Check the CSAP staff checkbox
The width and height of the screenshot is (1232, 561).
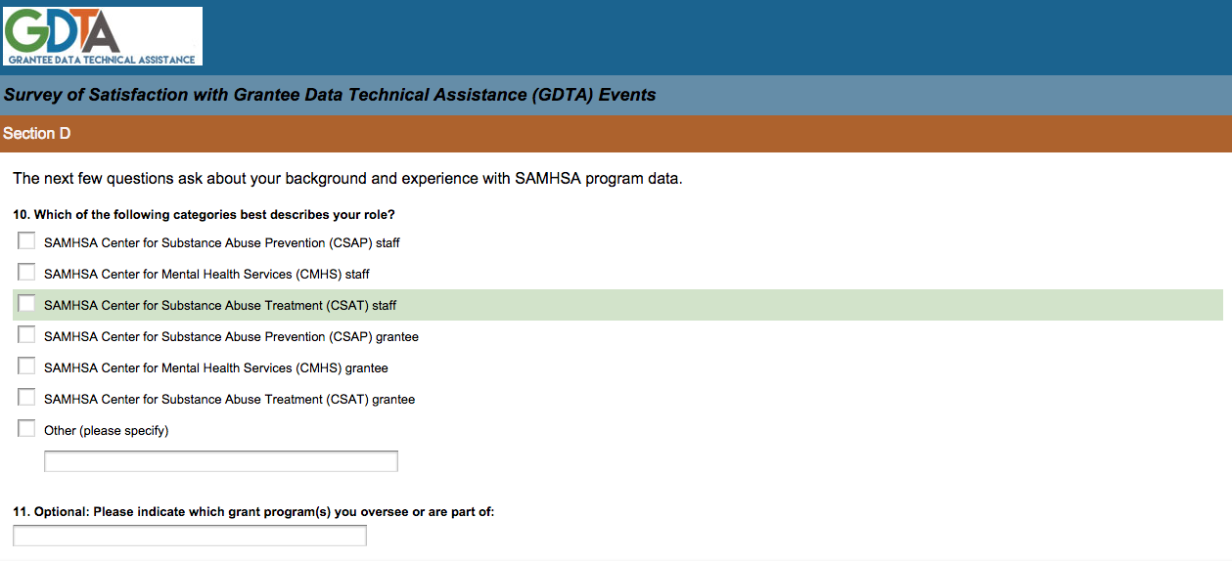[26, 240]
